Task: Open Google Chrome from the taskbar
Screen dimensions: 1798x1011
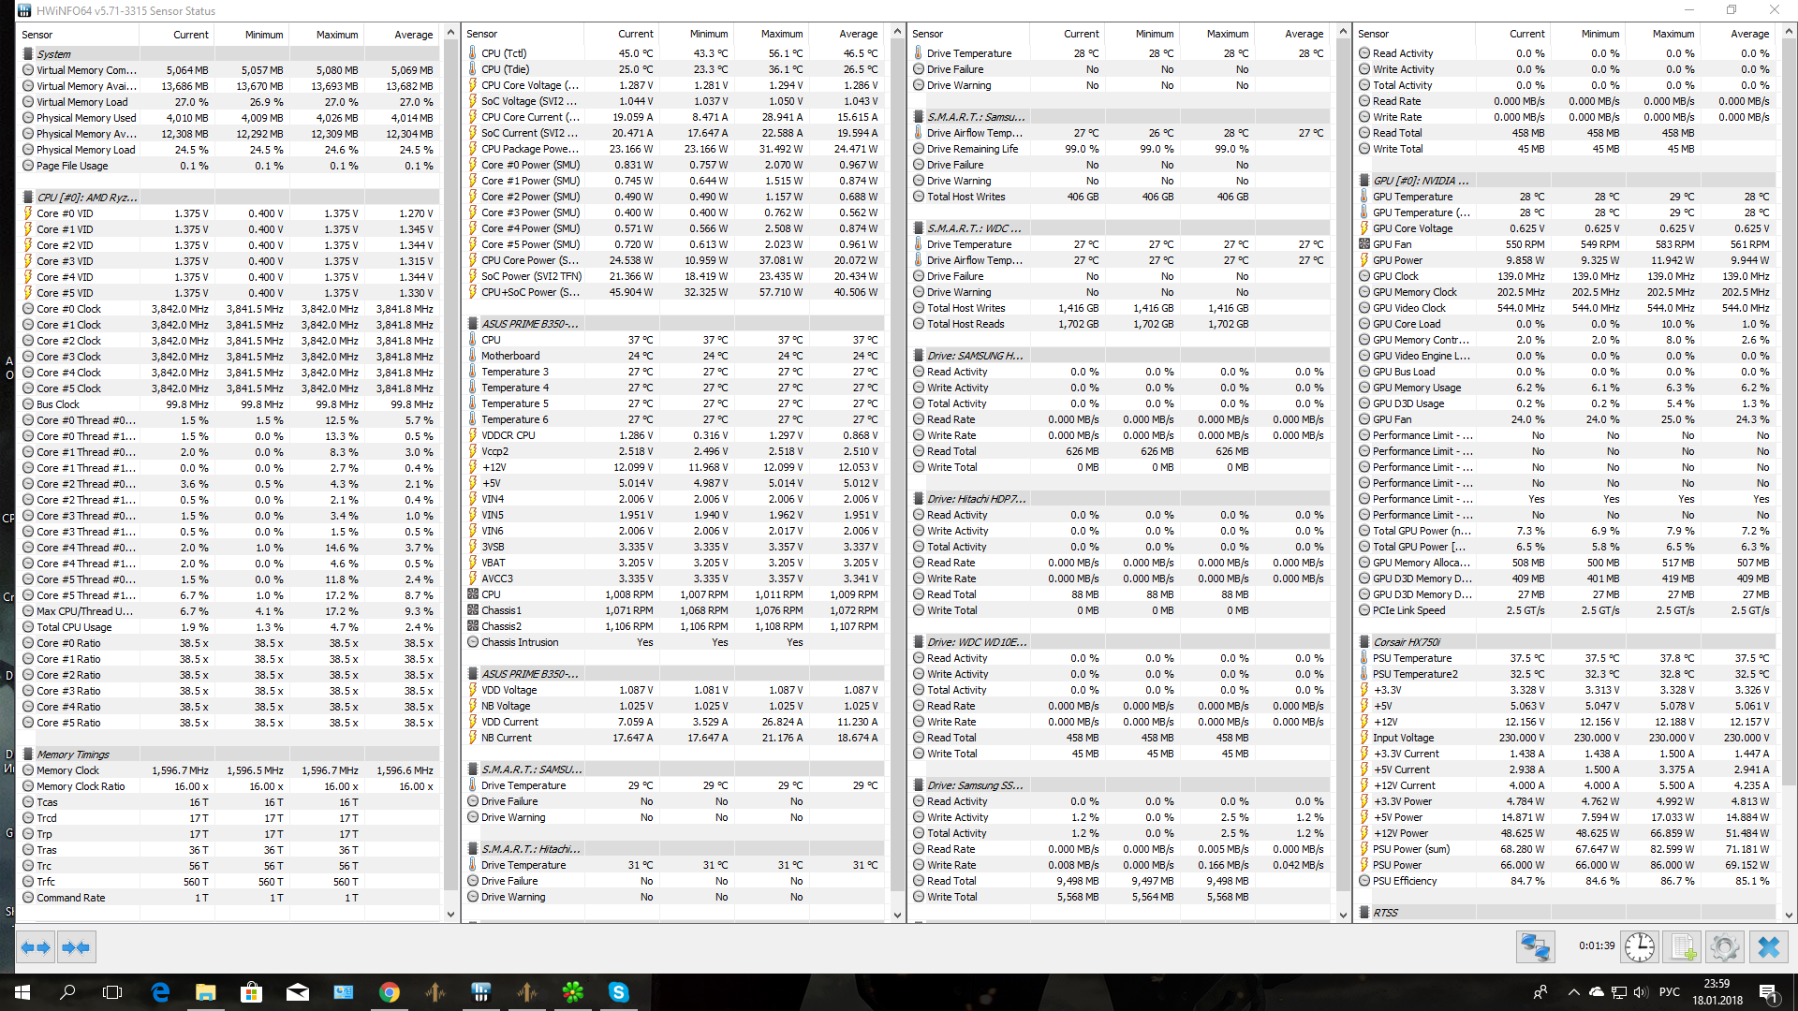Action: [390, 992]
